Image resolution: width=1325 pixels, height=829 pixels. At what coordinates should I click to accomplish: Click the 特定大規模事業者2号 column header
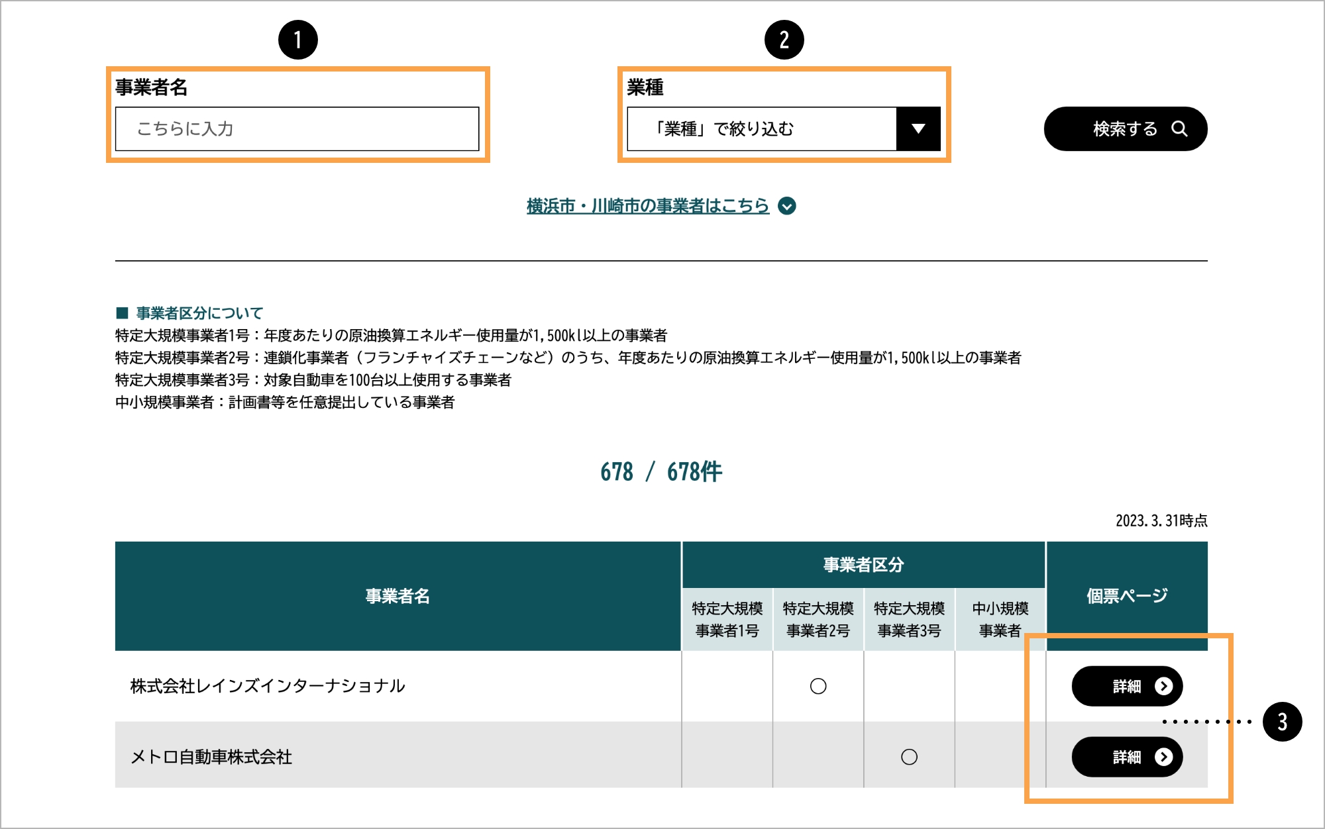818,619
